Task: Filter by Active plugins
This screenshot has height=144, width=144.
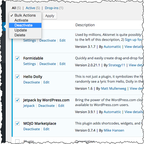Action: [30, 8]
